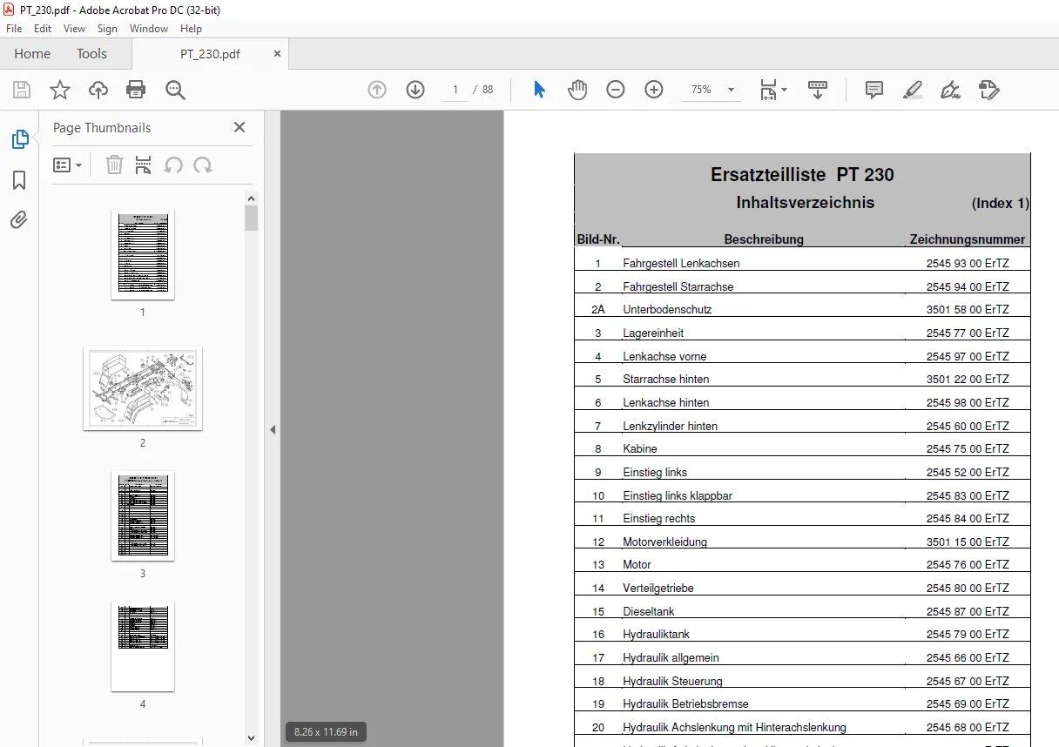Zoom in with the plus icon
Image resolution: width=1059 pixels, height=747 pixels.
tap(654, 90)
